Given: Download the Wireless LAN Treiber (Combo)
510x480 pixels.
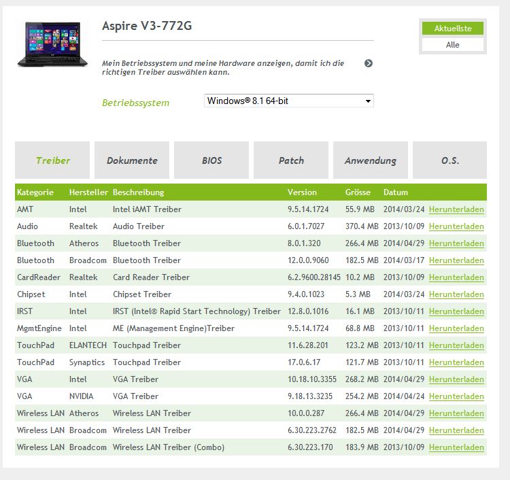Looking at the screenshot, I should (456, 447).
